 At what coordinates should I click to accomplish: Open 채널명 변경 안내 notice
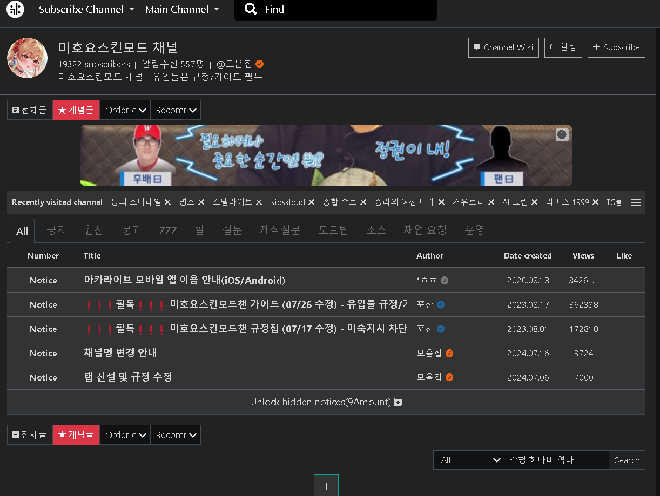coord(120,353)
